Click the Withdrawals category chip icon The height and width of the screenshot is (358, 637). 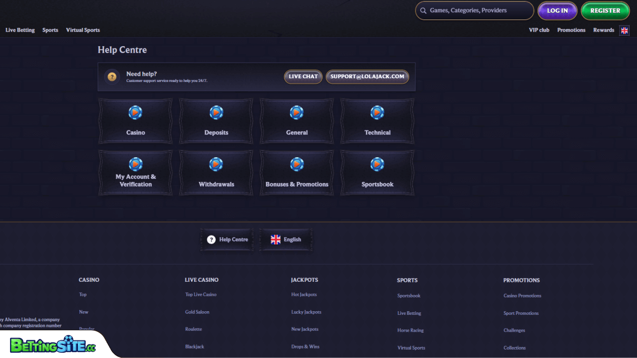216,164
